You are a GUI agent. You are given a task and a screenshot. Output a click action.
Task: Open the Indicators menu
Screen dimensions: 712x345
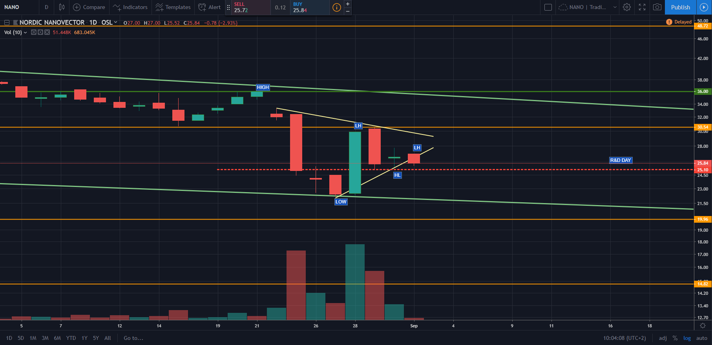click(130, 7)
